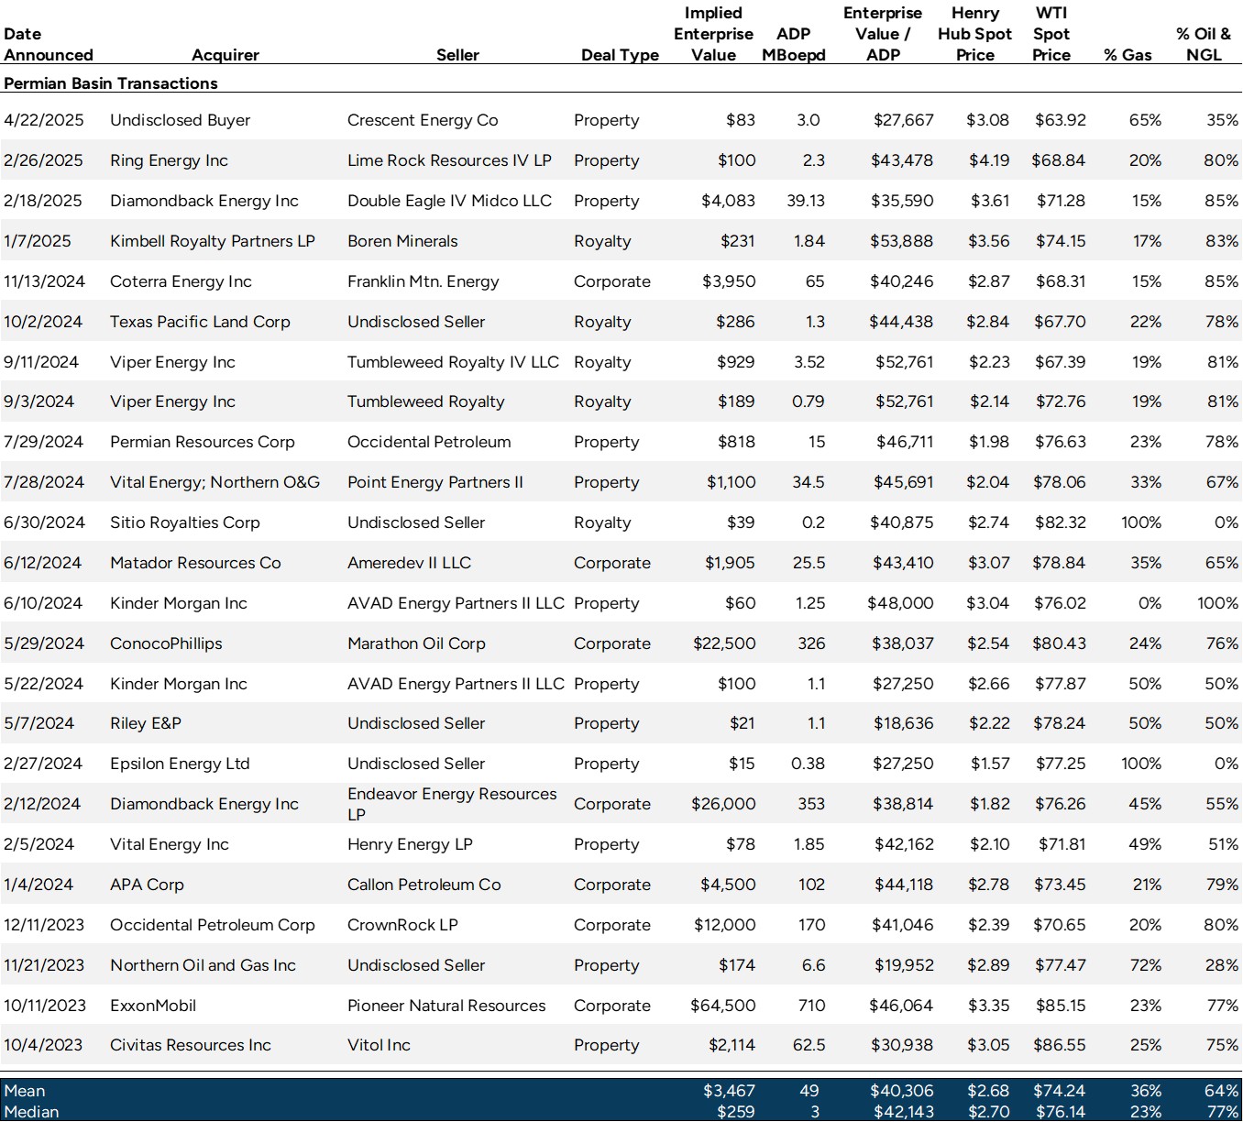Screen dimensions: 1243x1122
Task: Click the 'ADP MBoepd' column header
Action: [x=794, y=44]
